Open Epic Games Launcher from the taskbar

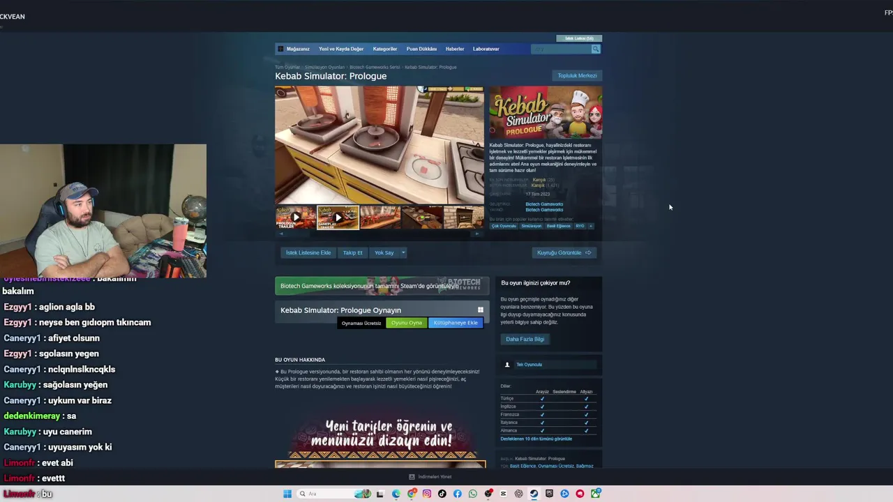[x=549, y=494]
